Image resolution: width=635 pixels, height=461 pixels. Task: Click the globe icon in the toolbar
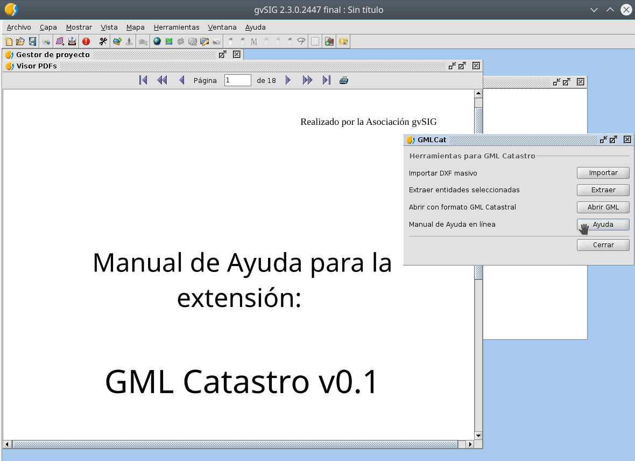coord(157,41)
